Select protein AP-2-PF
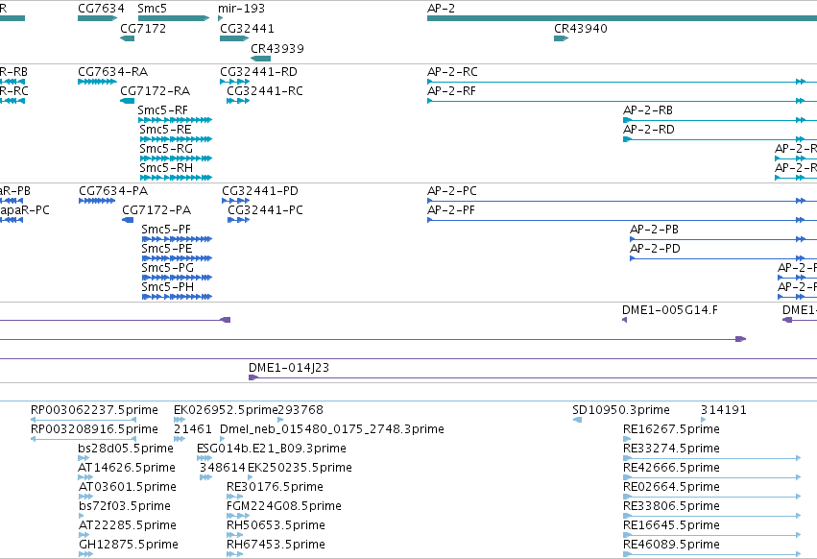 (x=451, y=210)
